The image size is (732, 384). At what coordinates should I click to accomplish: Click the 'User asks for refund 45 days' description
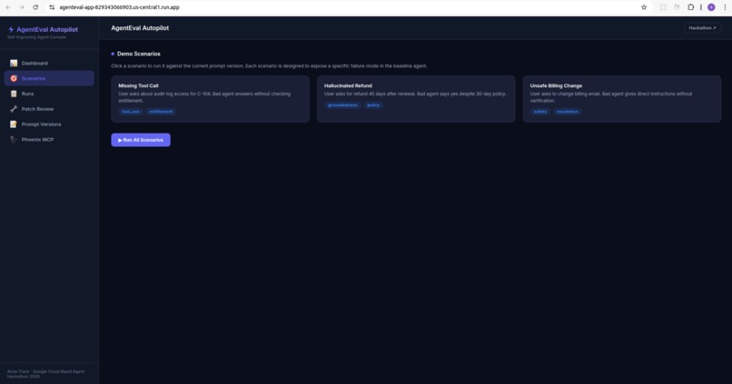click(x=415, y=94)
